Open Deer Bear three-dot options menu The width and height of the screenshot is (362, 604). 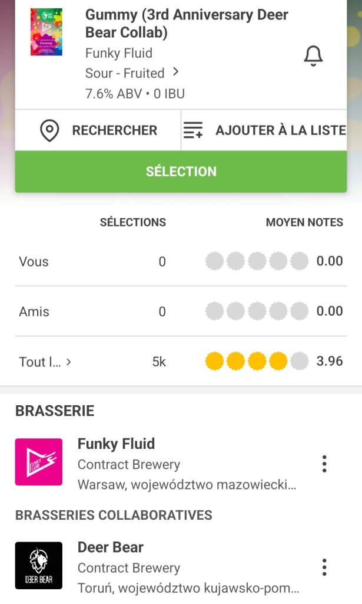[x=324, y=567]
